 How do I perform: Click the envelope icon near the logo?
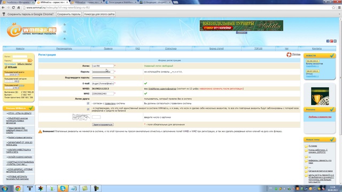65,31
